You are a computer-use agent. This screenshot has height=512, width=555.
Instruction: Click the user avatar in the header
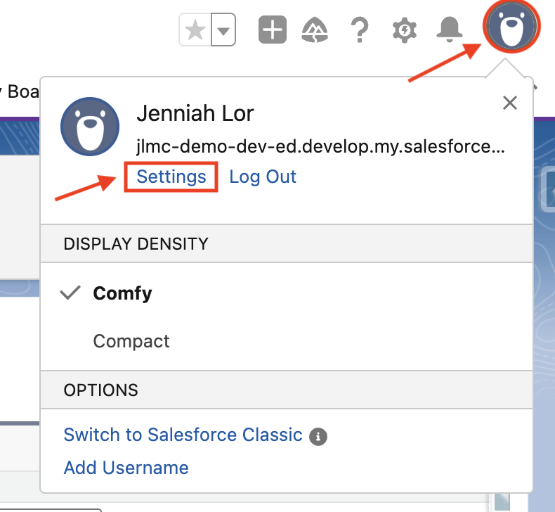511,27
